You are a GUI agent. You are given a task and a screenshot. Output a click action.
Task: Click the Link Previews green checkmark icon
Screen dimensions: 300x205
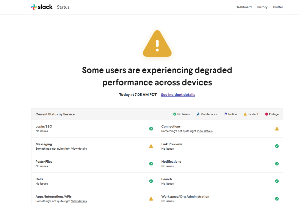(277, 146)
